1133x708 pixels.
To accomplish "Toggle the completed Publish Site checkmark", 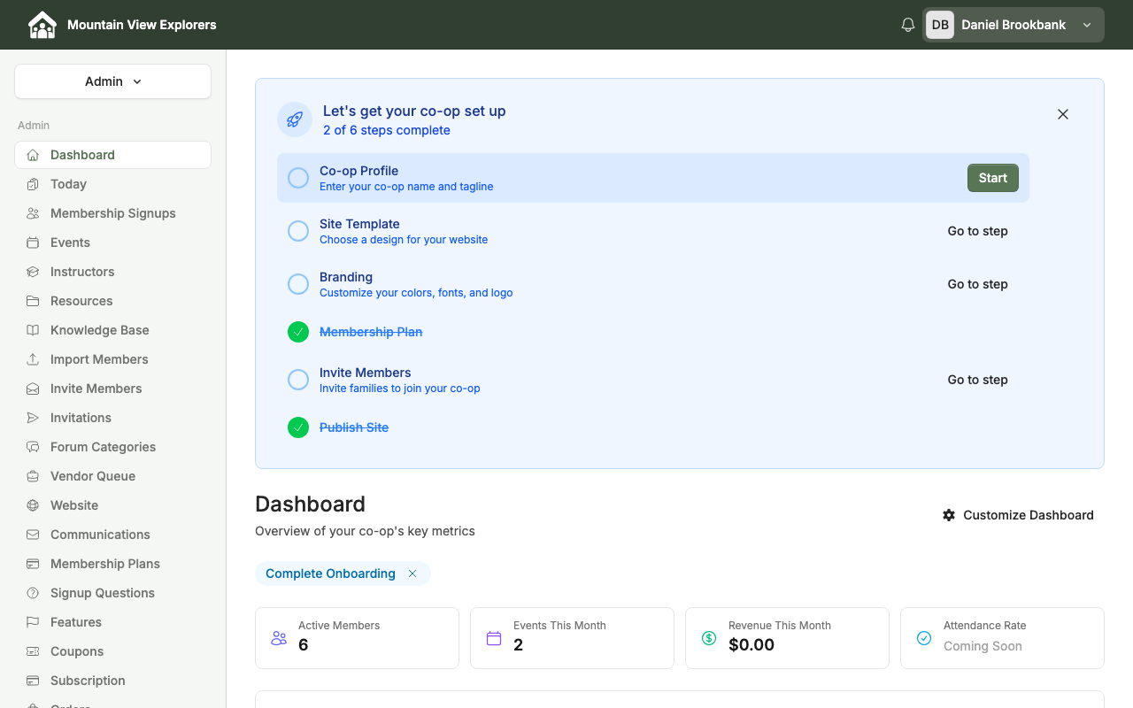I will point(298,427).
